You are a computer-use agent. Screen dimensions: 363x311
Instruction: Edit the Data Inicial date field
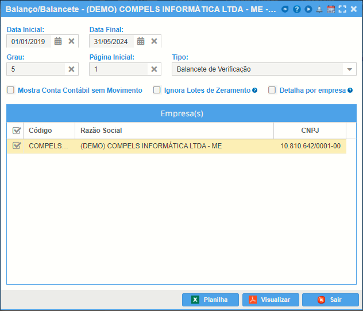pyautogui.click(x=29, y=42)
